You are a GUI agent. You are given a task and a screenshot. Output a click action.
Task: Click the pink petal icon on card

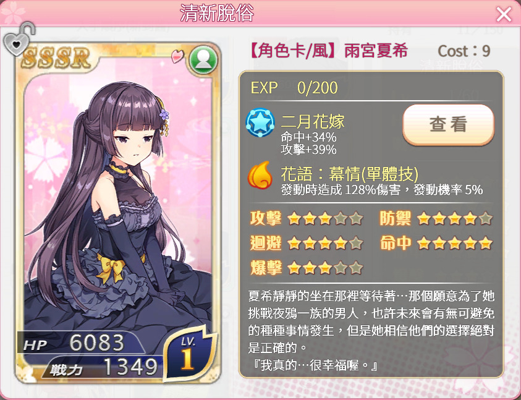pyautogui.click(x=177, y=56)
